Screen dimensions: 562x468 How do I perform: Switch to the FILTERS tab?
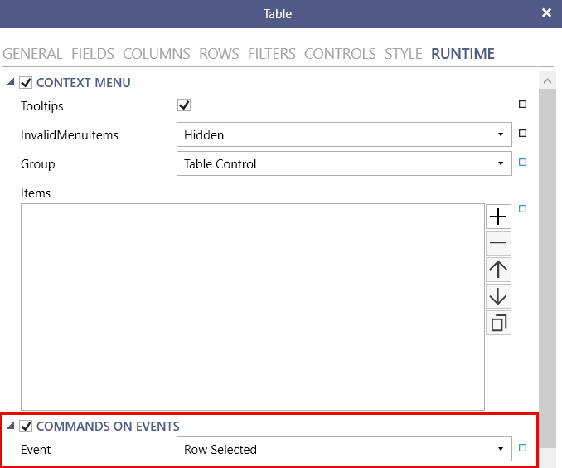pyautogui.click(x=272, y=54)
